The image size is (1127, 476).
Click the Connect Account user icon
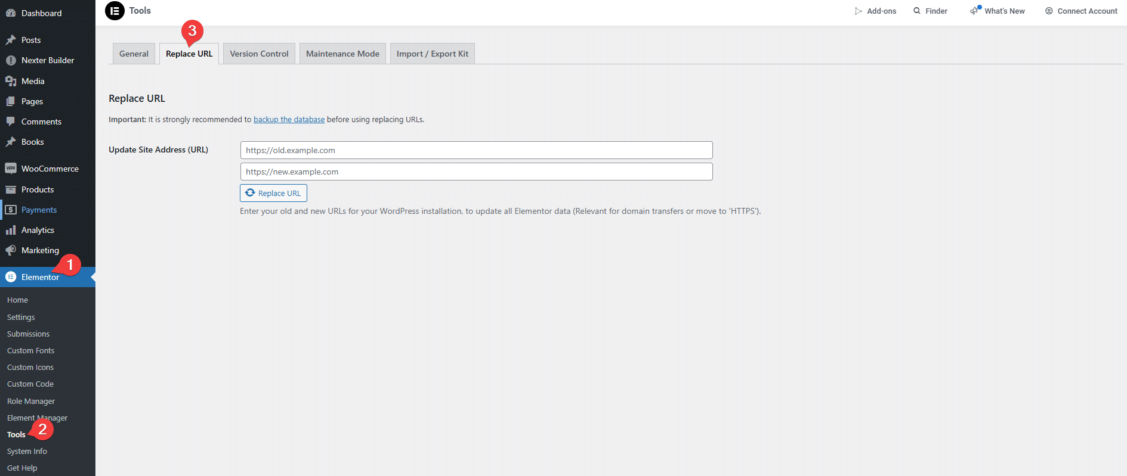click(x=1049, y=11)
